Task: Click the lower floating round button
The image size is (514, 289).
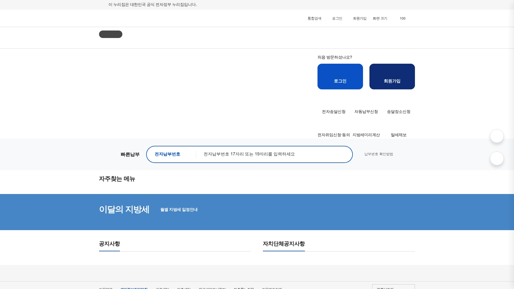Action: point(497,158)
